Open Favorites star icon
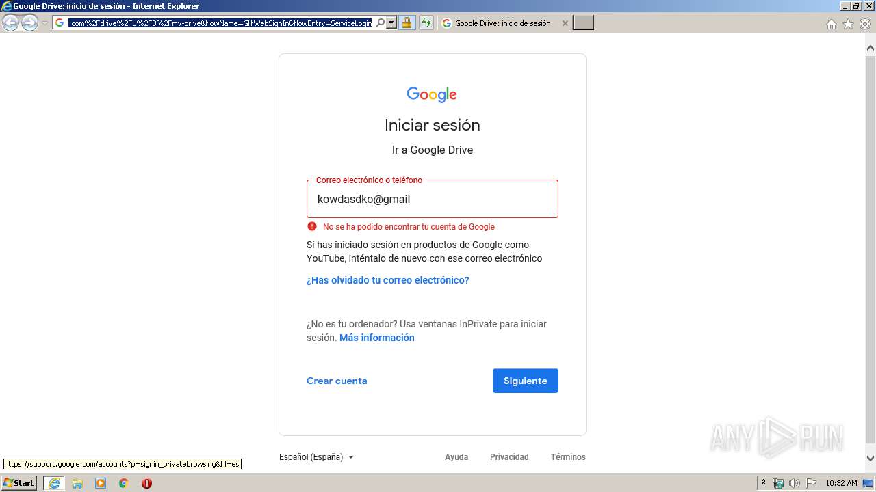This screenshot has height=492, width=876. [x=848, y=24]
